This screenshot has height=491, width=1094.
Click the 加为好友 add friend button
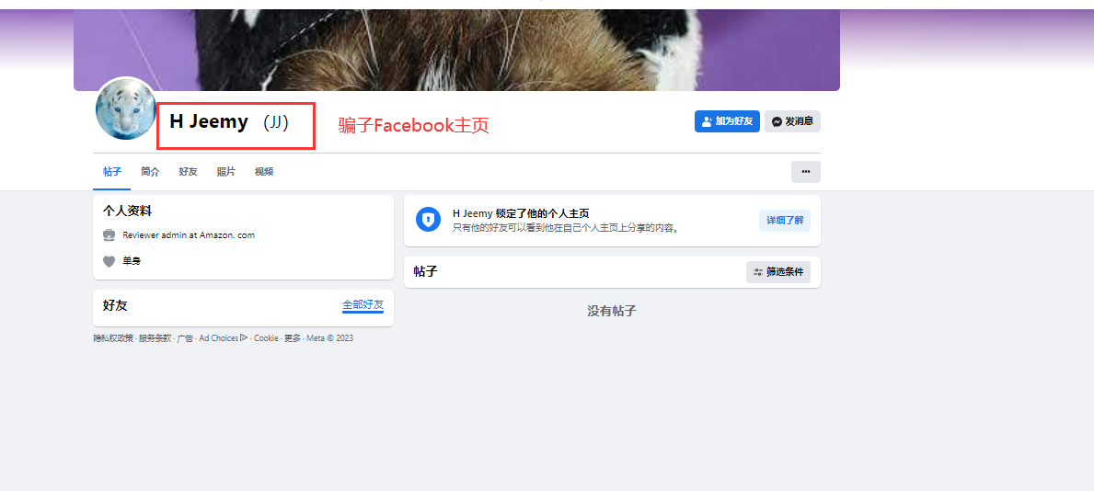pyautogui.click(x=727, y=121)
